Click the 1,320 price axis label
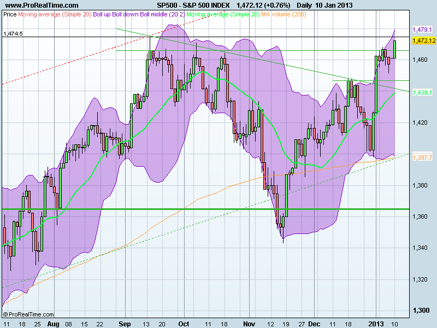Image resolution: width=437 pixels, height=328 pixels. coord(420,279)
